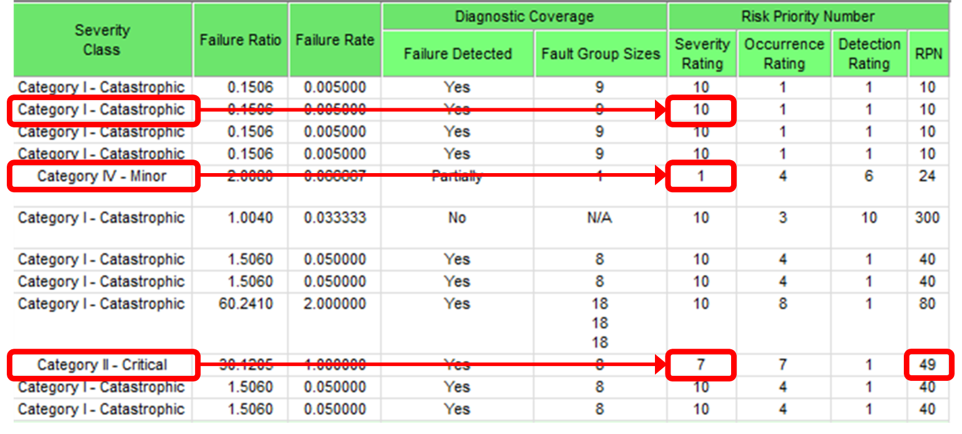Click the Occurrence Rating column header
The width and height of the screenshot is (962, 434).
click(x=784, y=54)
